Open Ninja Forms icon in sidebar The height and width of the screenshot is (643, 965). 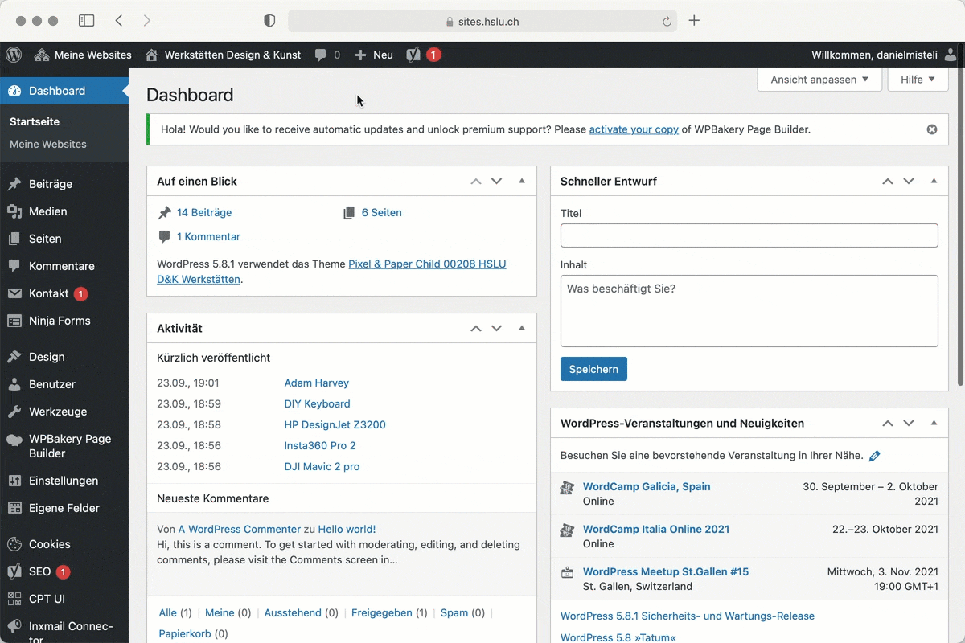(x=14, y=321)
